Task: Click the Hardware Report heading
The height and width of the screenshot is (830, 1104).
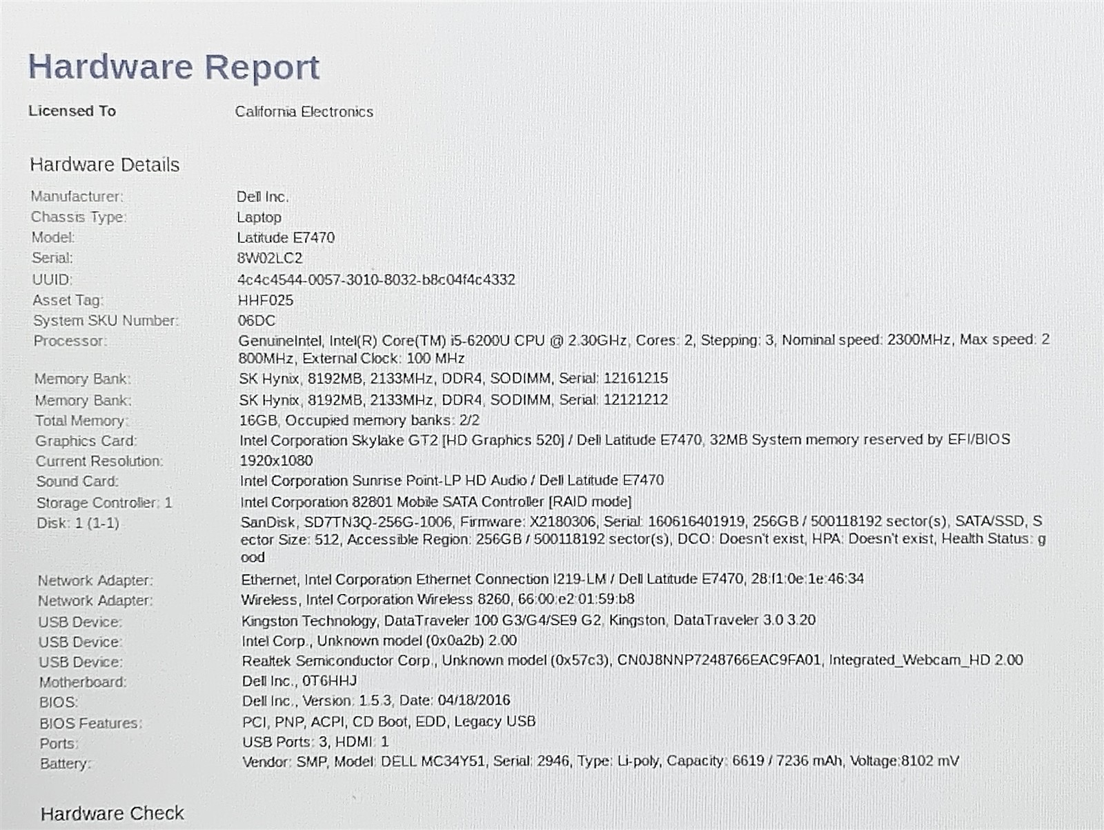Action: pyautogui.click(x=173, y=68)
